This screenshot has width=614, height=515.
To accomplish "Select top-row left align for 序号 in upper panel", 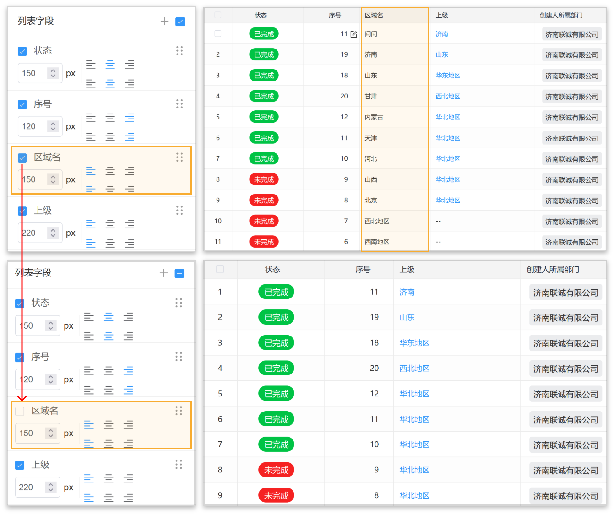I will click(x=91, y=118).
